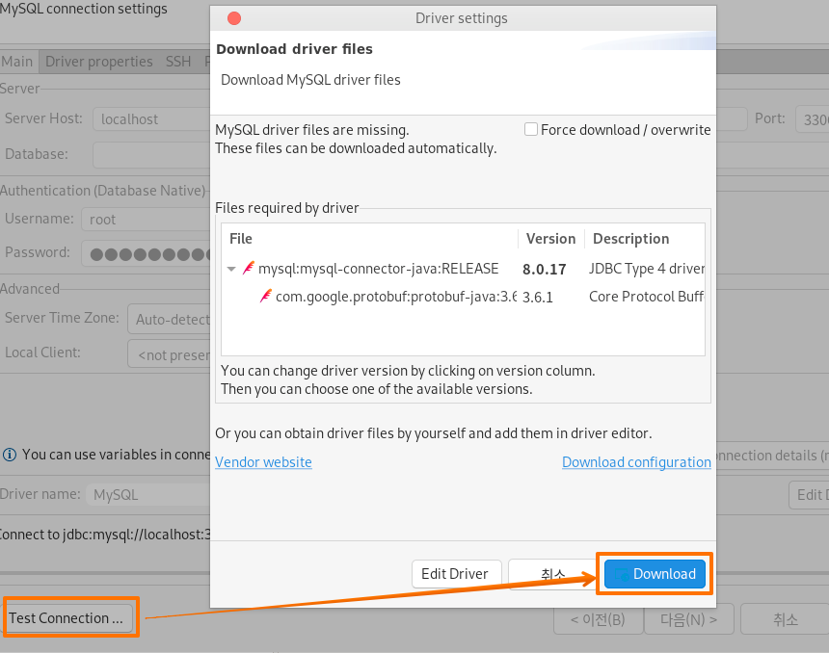
Task: Open the Download configuration link
Action: pos(636,462)
